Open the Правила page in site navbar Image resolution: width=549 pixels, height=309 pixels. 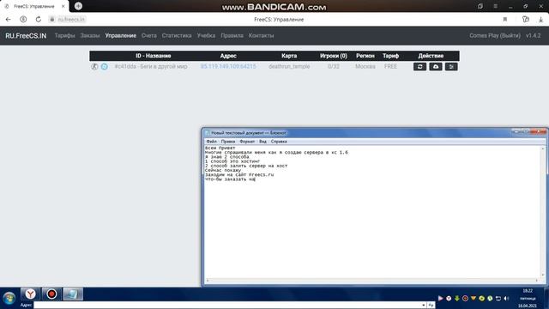pyautogui.click(x=232, y=35)
